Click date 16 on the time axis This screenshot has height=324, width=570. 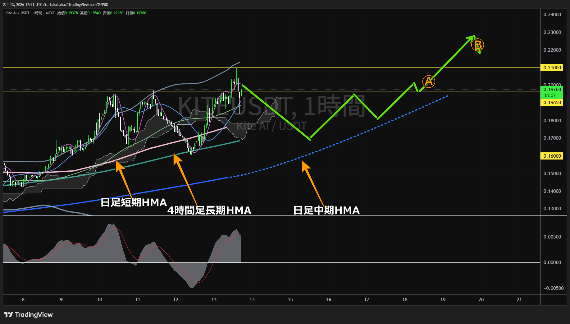pos(328,300)
